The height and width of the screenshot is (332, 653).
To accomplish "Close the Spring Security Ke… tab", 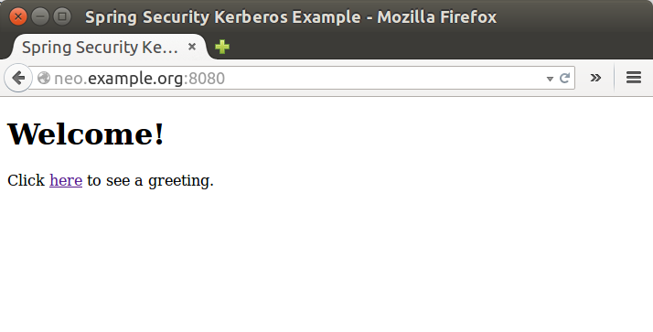I will coord(192,47).
